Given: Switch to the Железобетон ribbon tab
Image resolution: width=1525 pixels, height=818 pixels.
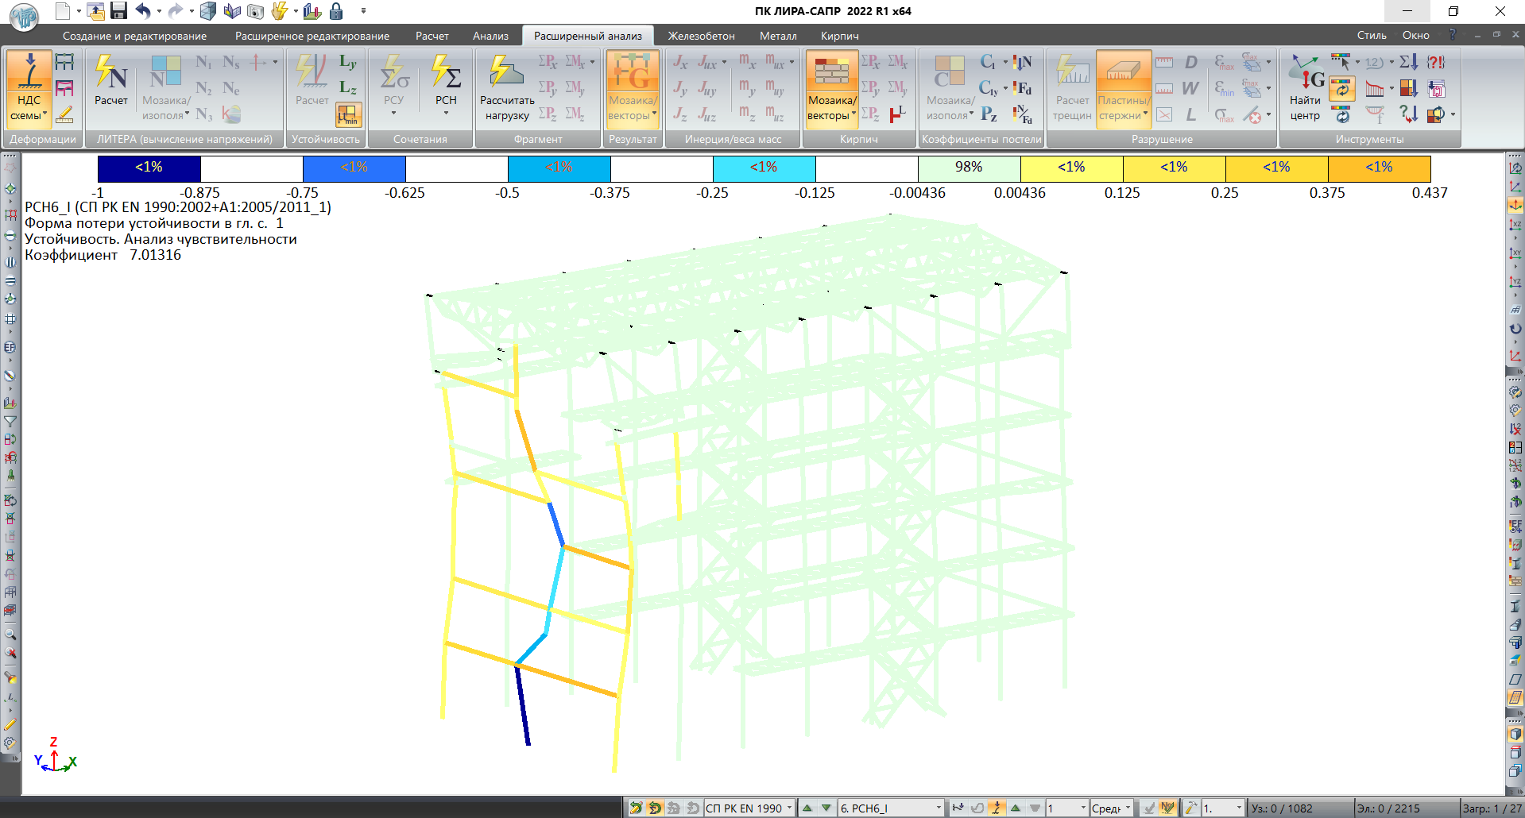Looking at the screenshot, I should point(701,36).
